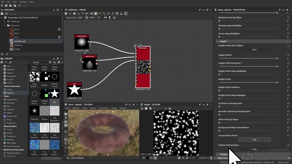
Task: Adjust the Height Scale Random slider
Action: pyautogui.click(x=248, y=91)
